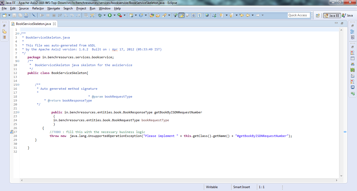Click the Open Web Browser globe icon
Viewport: 357px width, 191px height.
point(207,15)
